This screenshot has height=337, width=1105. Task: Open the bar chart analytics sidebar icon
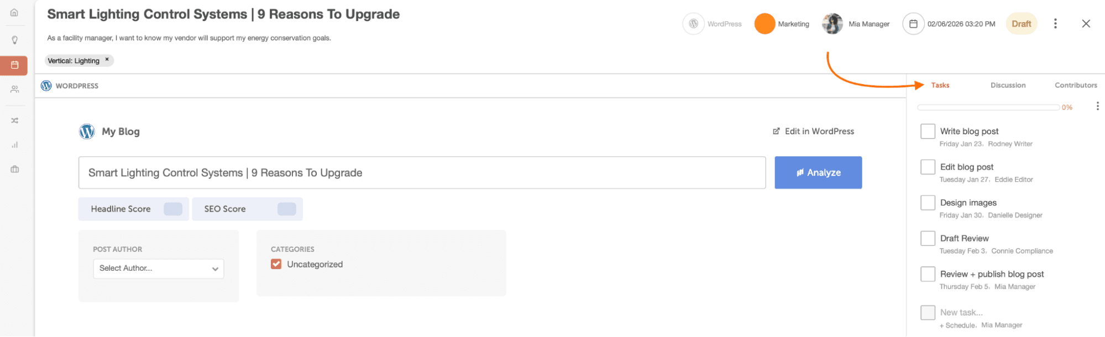pyautogui.click(x=14, y=145)
